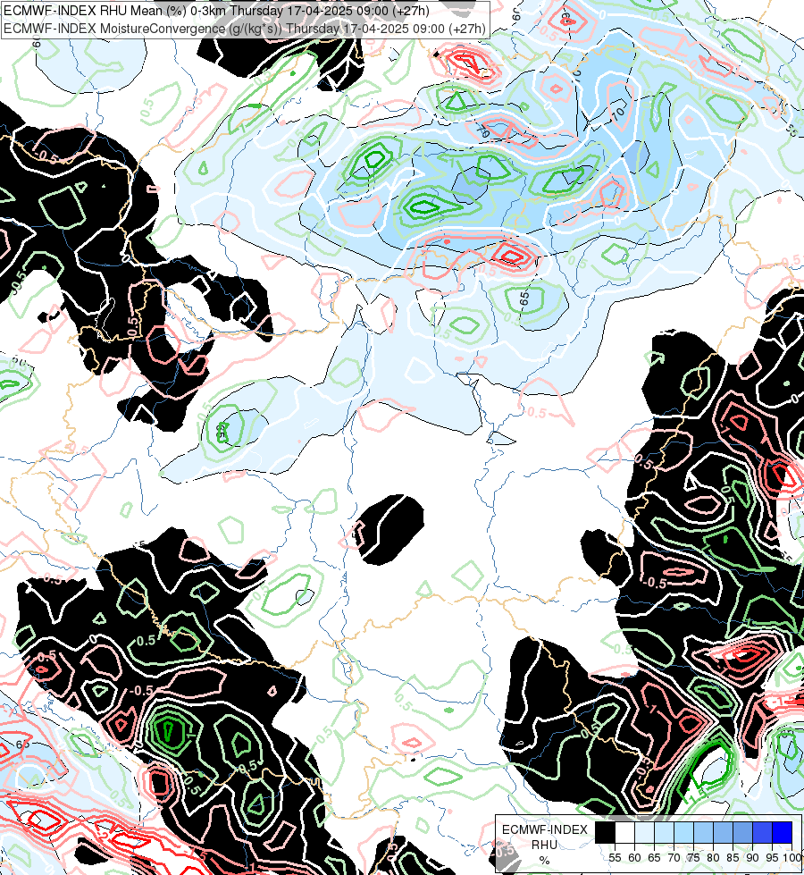
Task: Click the "%" unit label in the legend
Action: (544, 861)
